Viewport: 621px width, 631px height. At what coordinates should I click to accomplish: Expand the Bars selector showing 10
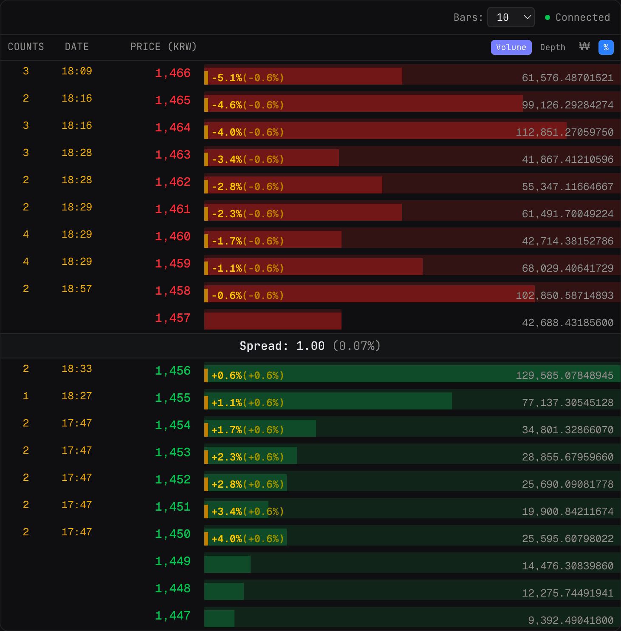(x=511, y=17)
